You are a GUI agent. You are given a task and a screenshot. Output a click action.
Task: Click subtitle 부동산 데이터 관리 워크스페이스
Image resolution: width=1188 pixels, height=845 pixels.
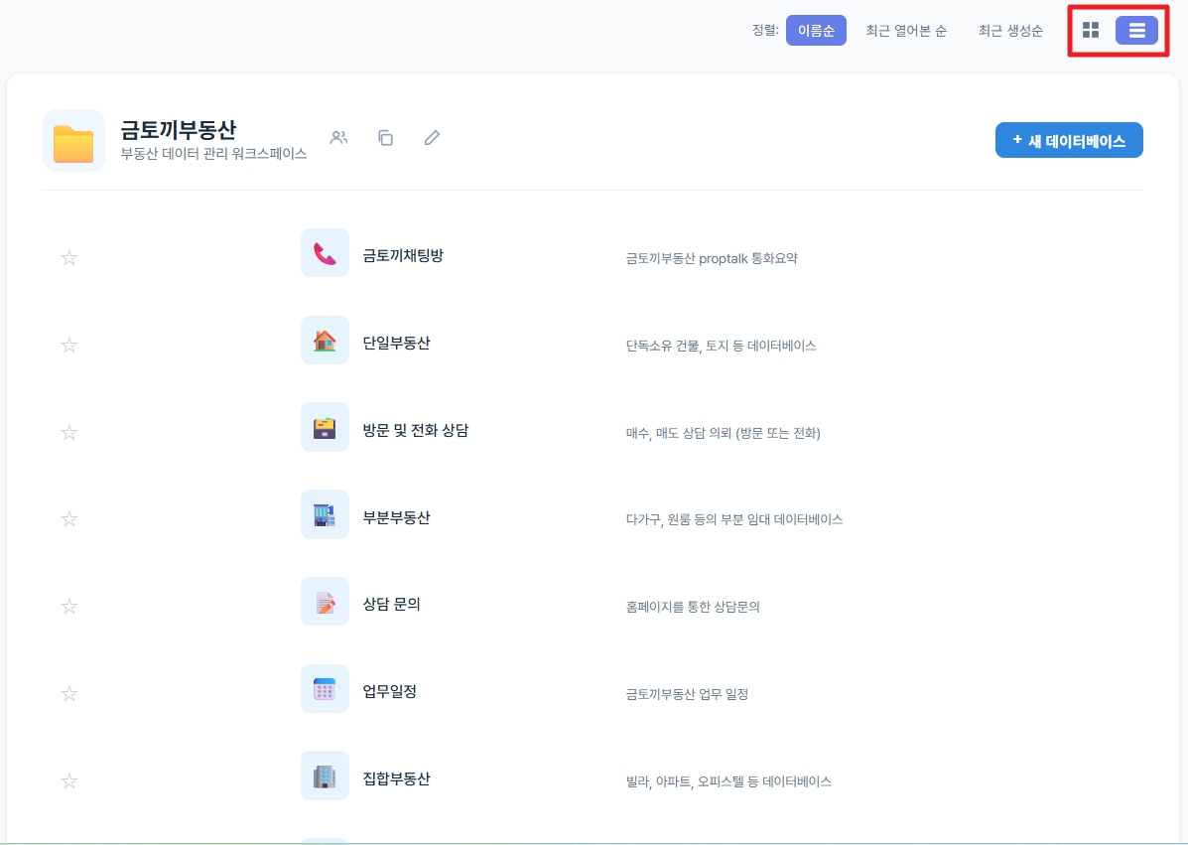pos(213,153)
